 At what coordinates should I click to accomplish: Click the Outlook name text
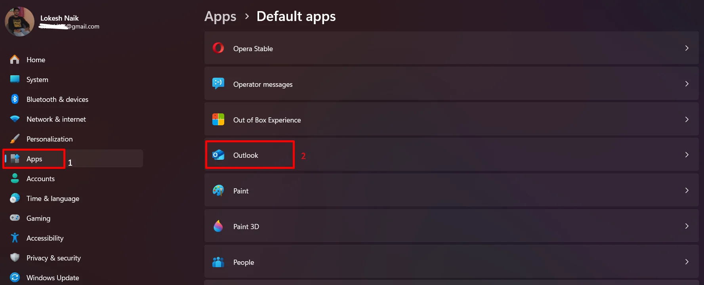click(246, 155)
